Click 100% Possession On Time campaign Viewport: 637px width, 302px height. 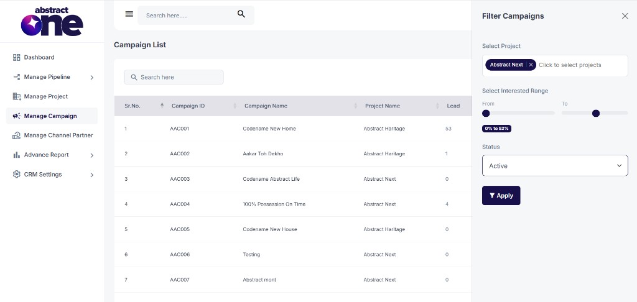coord(274,204)
